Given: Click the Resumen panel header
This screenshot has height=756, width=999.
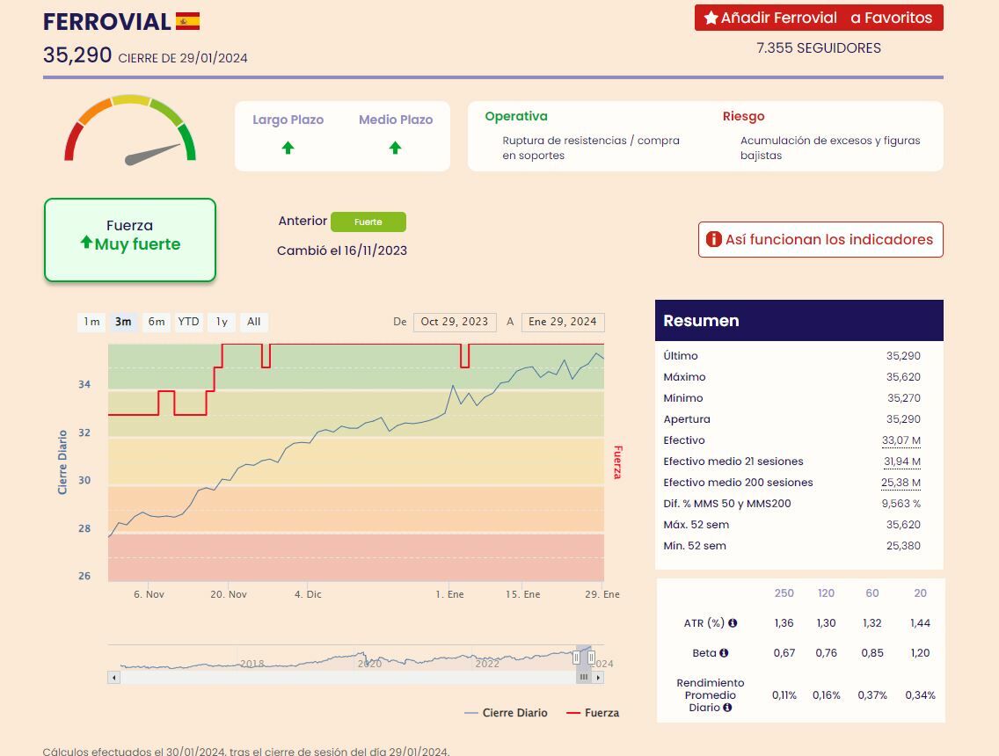Looking at the screenshot, I should [x=799, y=320].
